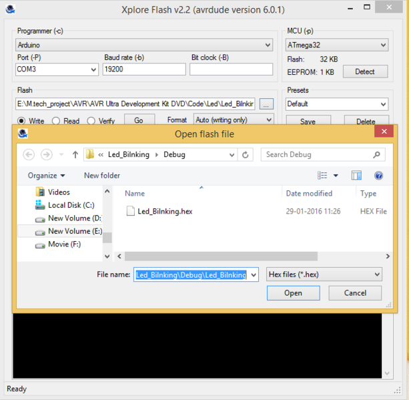Click the Open flash file dialog app icon
The height and width of the screenshot is (400, 409).
(23, 134)
